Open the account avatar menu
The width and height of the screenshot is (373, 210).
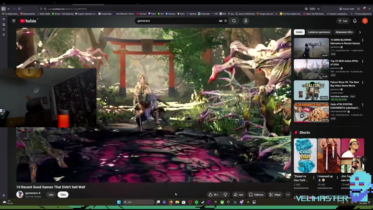[x=365, y=21]
